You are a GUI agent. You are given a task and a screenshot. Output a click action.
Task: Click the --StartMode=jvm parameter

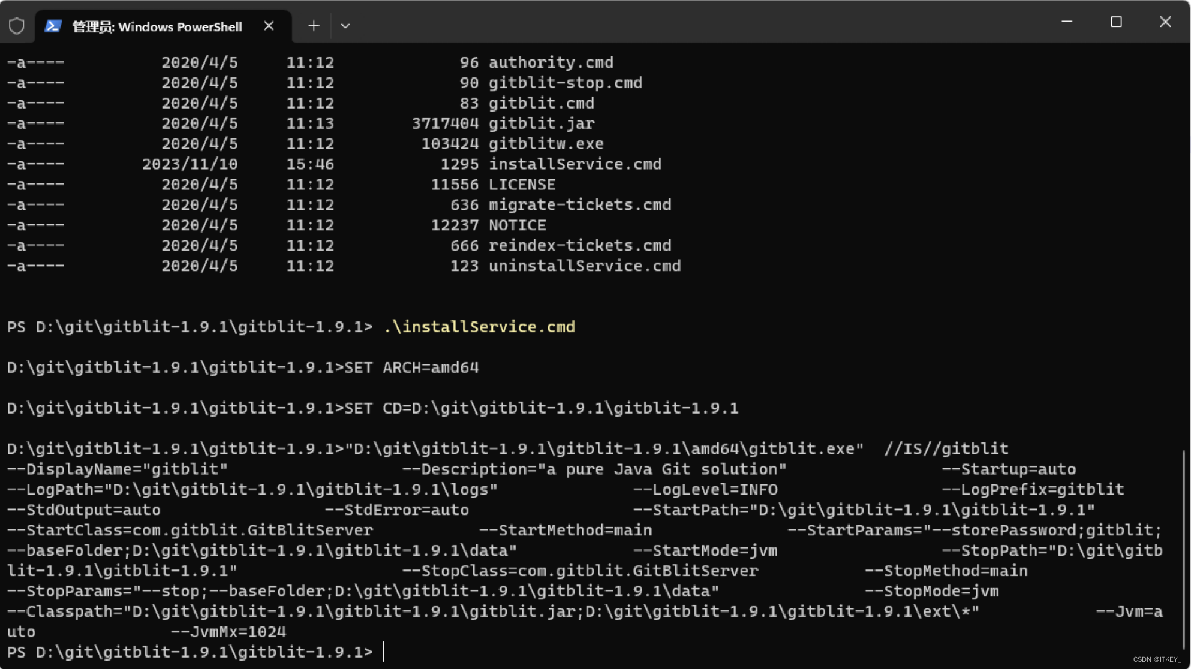click(x=705, y=551)
